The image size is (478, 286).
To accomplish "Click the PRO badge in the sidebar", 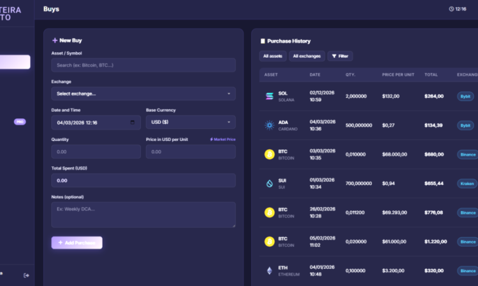I will (20, 122).
